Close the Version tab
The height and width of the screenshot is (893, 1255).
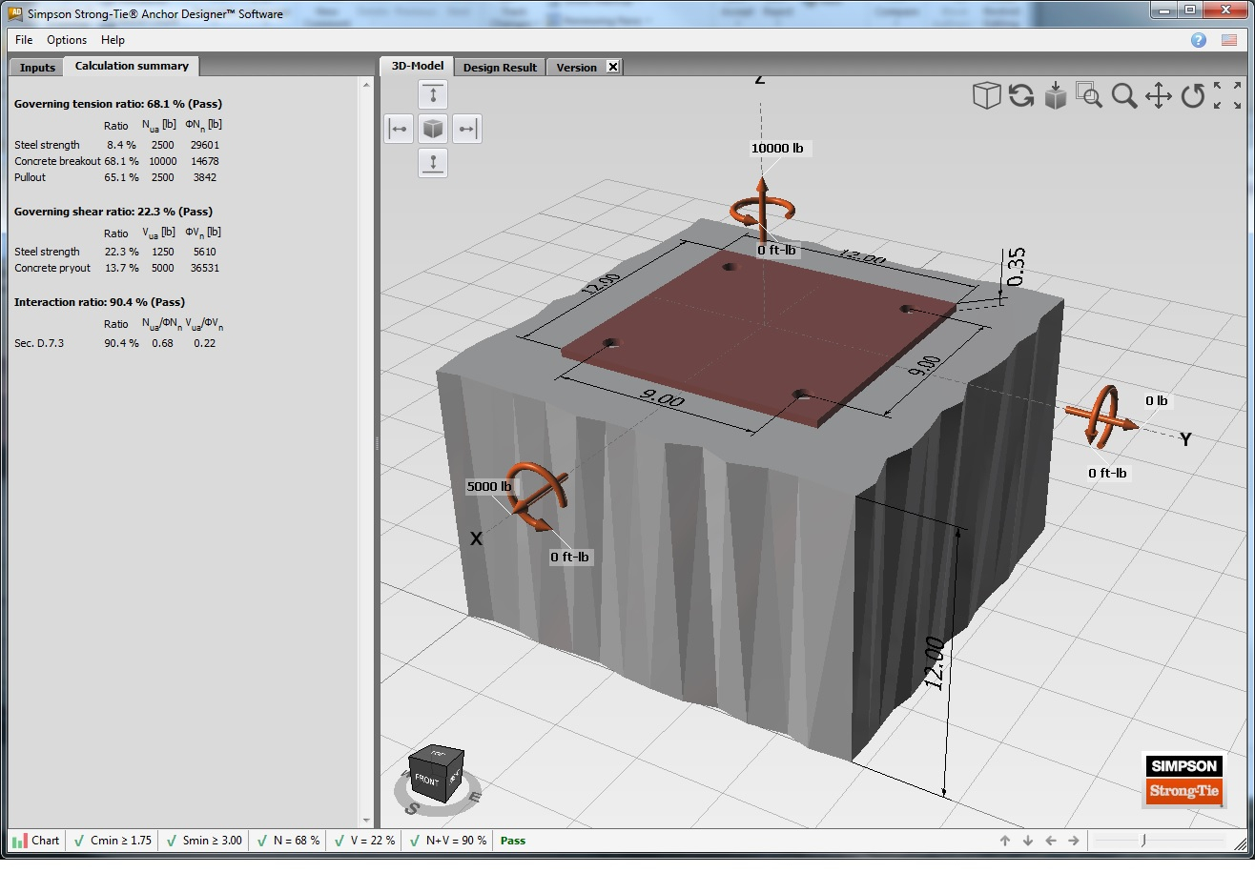[613, 67]
